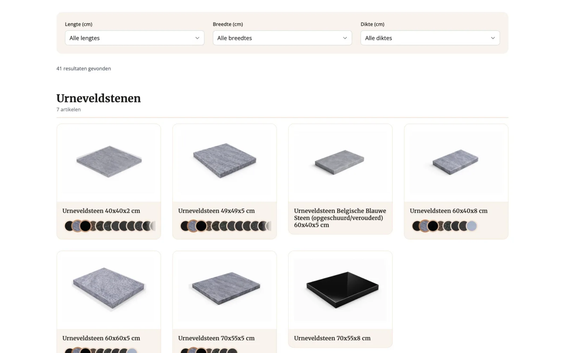Click the 'Breedte (cm)' label
This screenshot has width=565, height=353.
[x=228, y=24]
